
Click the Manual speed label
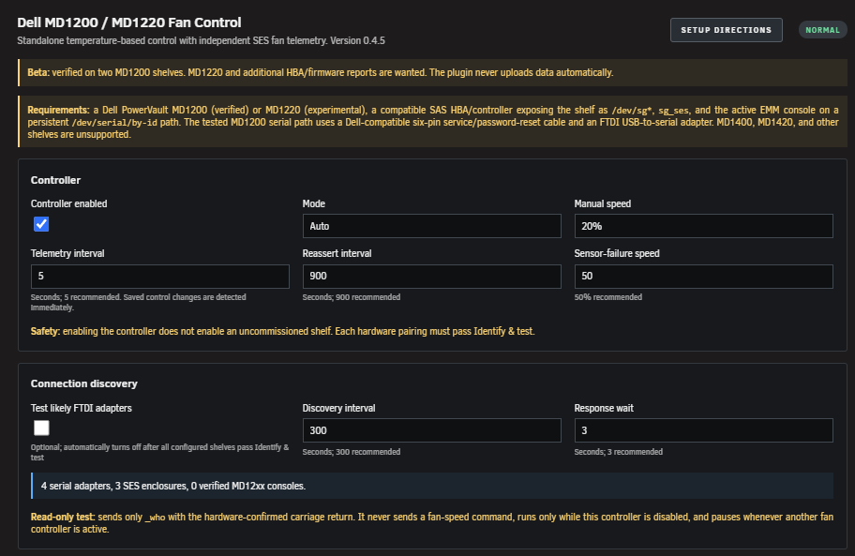point(603,203)
